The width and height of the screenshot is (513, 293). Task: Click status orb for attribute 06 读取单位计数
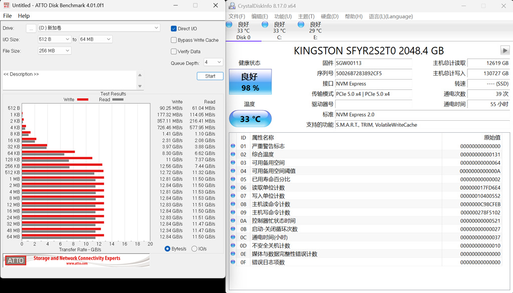233,187
